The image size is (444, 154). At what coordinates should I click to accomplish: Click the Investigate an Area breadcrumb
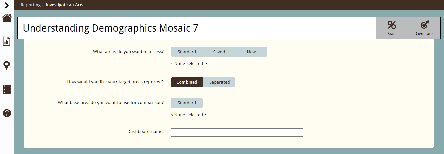(65, 5)
